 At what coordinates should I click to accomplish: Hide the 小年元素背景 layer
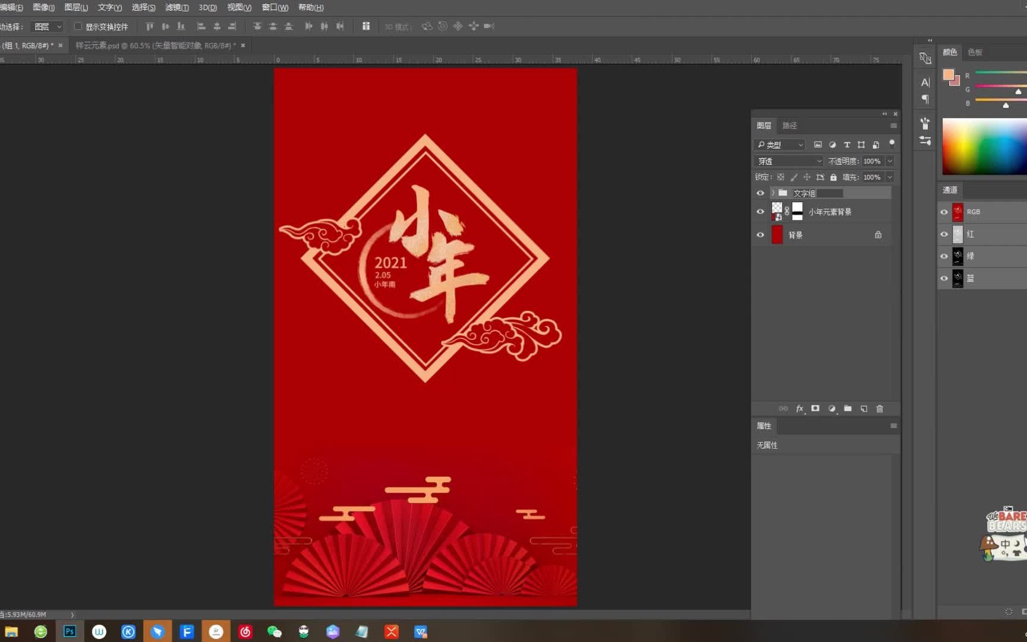[x=760, y=212]
